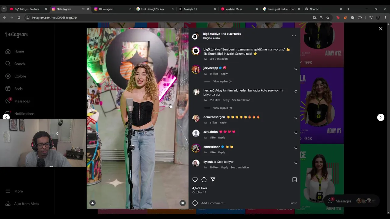The height and width of the screenshot is (219, 390).
Task: Expand View replies (7) under hexiaa0
Action: 222,108
